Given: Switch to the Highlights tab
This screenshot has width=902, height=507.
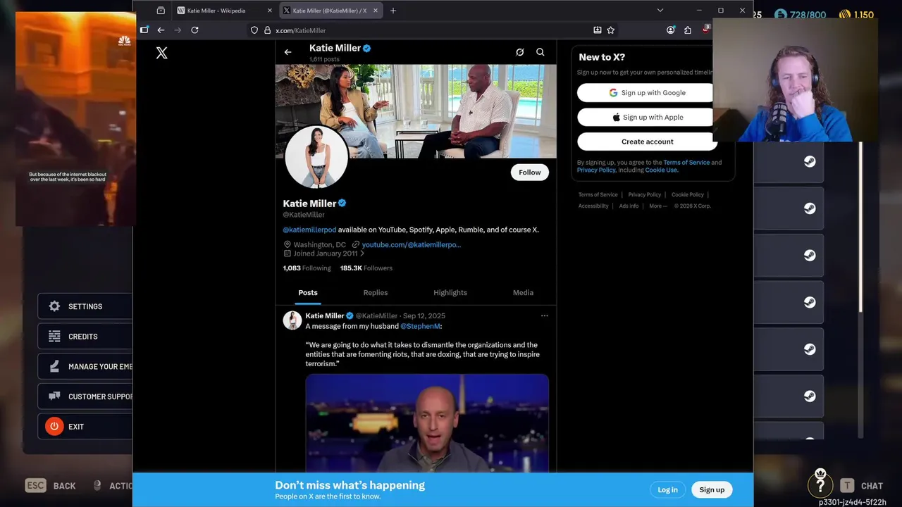Looking at the screenshot, I should pyautogui.click(x=450, y=292).
